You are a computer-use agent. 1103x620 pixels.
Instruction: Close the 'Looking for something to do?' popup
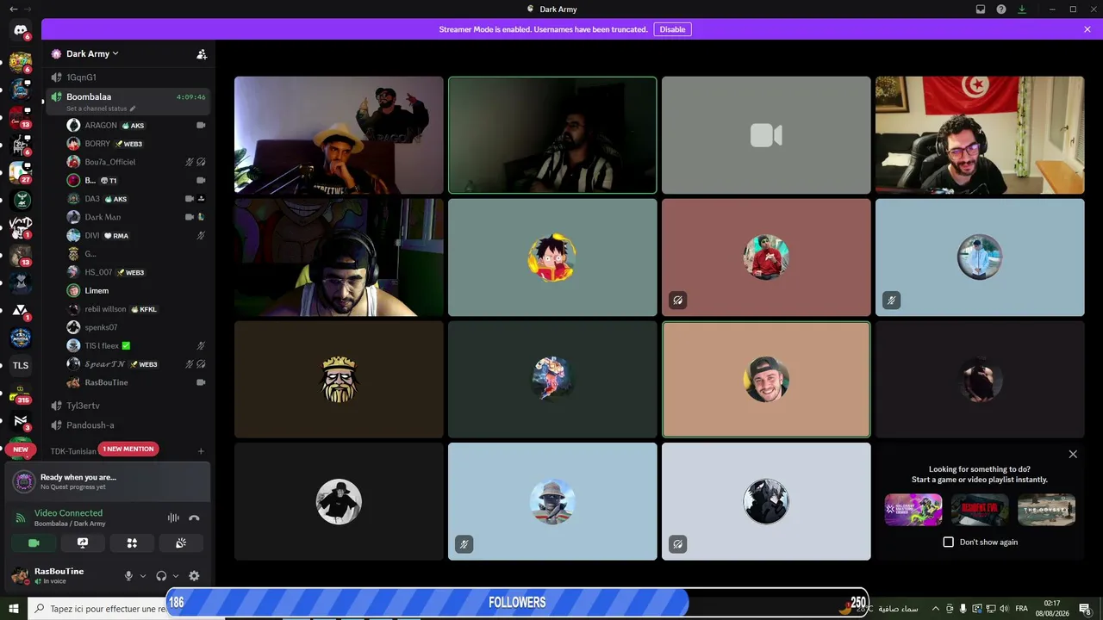(x=1073, y=454)
